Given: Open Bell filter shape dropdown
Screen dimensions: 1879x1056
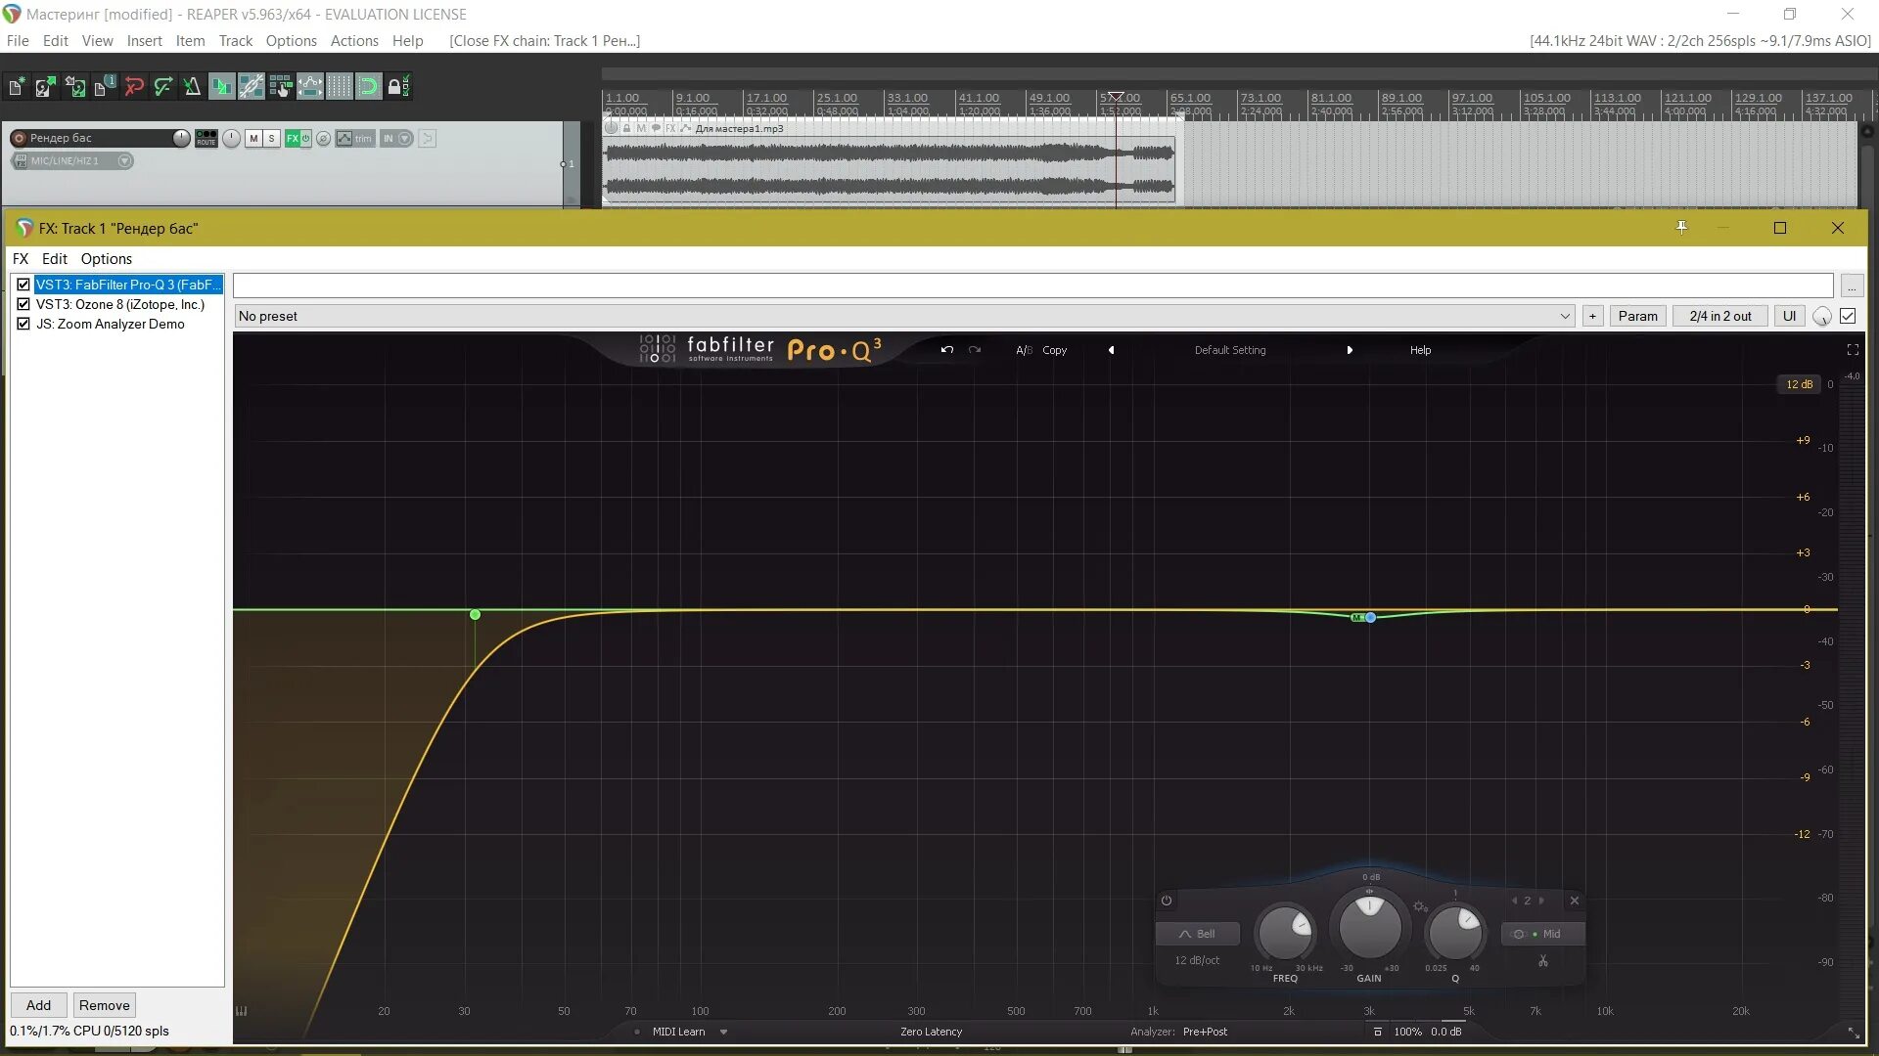Looking at the screenshot, I should 1197,934.
